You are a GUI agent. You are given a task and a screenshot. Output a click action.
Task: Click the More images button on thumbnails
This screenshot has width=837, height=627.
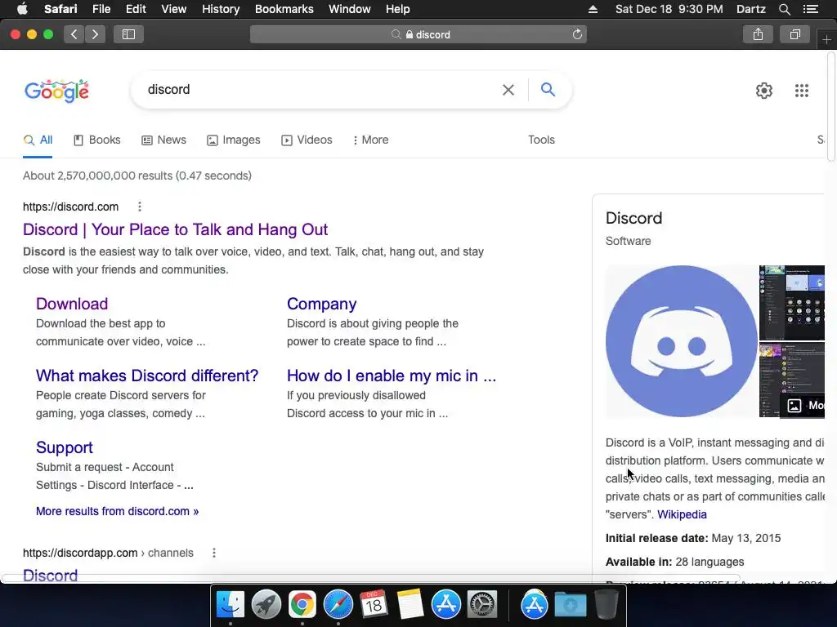click(803, 406)
